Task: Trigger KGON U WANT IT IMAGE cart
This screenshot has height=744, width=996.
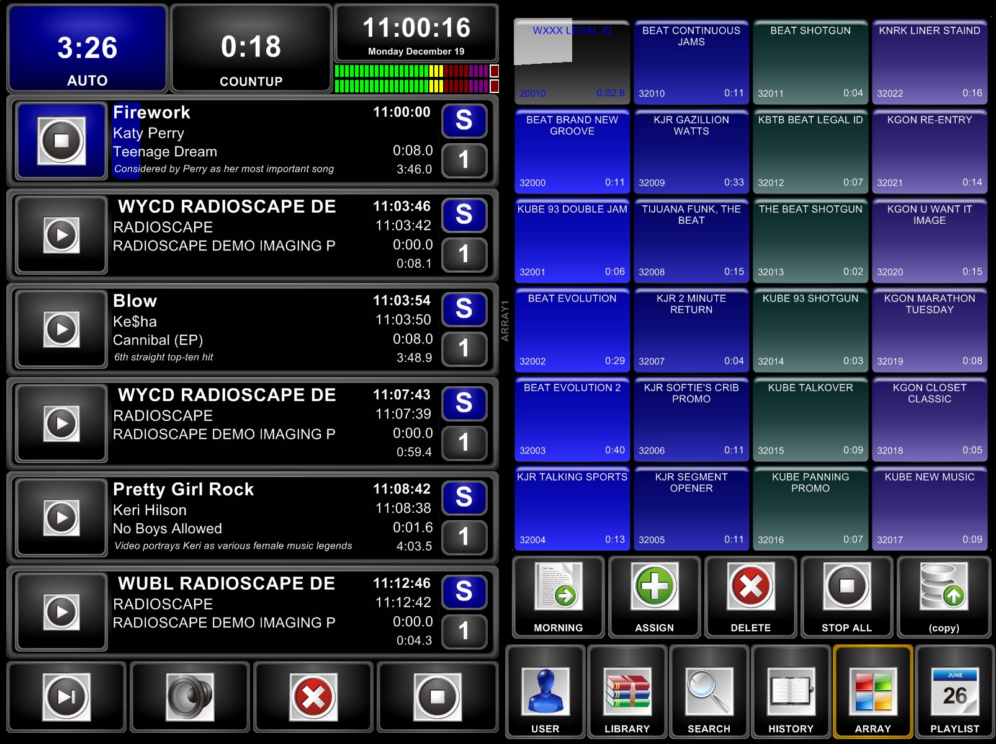Action: tap(930, 241)
